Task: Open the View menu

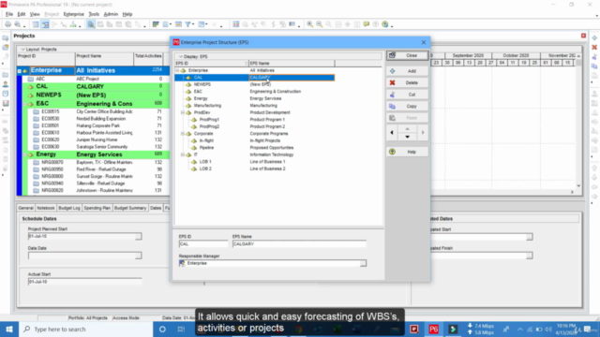Action: tap(35, 14)
